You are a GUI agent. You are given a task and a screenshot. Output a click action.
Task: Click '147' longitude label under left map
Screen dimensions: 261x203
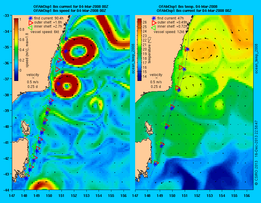tap(12, 196)
